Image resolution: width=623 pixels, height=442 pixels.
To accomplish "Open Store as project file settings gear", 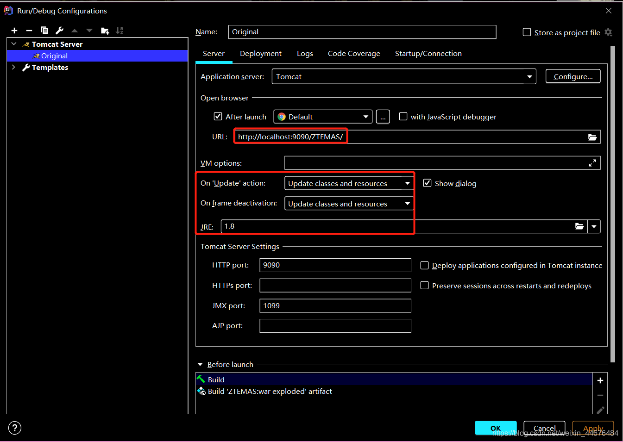I will [609, 32].
